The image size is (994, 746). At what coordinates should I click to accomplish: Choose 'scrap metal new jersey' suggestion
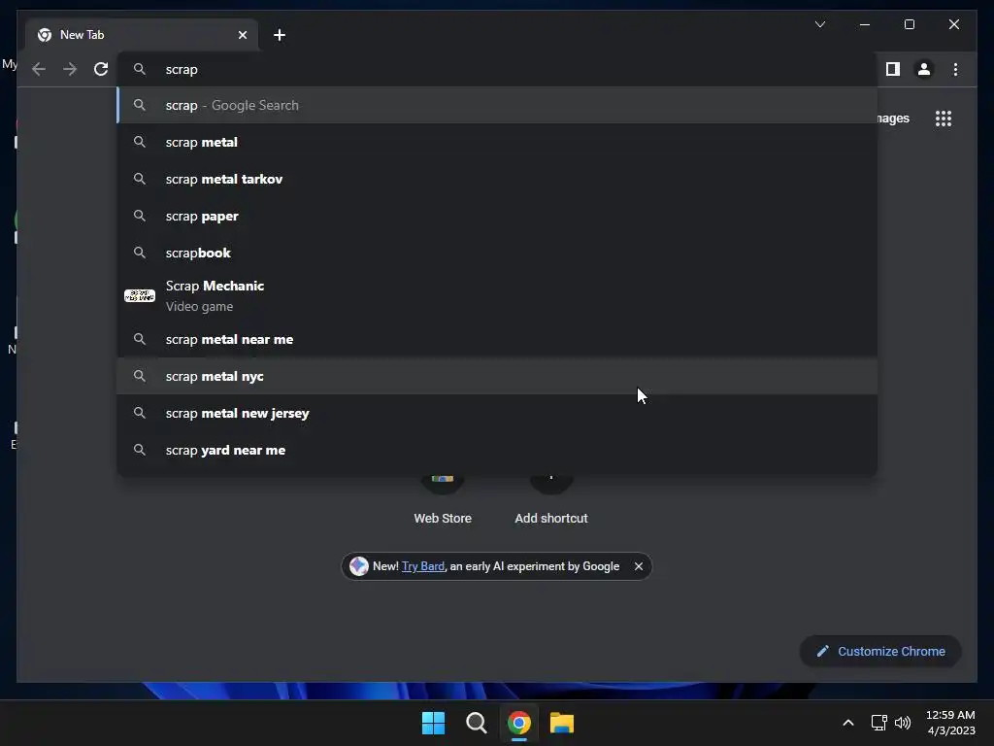pos(498,413)
